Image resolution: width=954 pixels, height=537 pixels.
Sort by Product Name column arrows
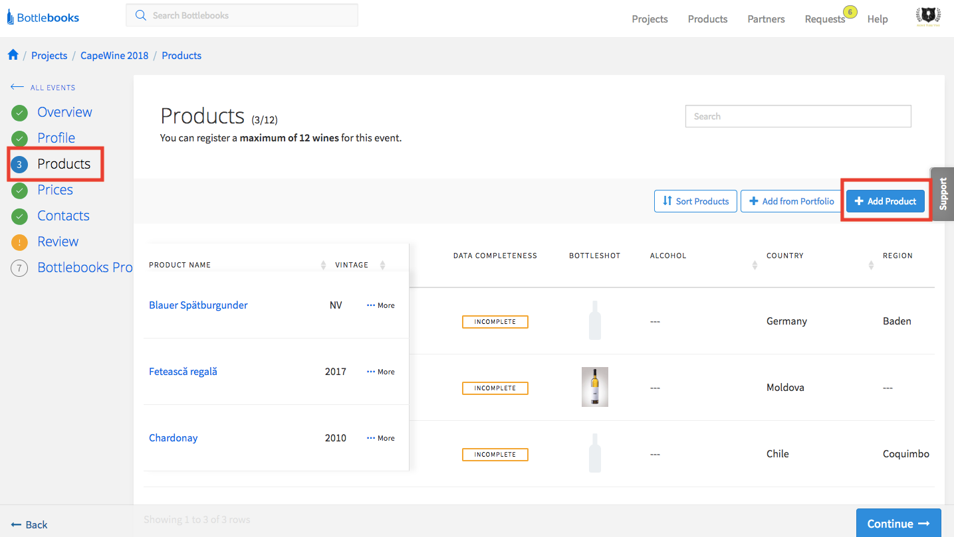pyautogui.click(x=323, y=265)
